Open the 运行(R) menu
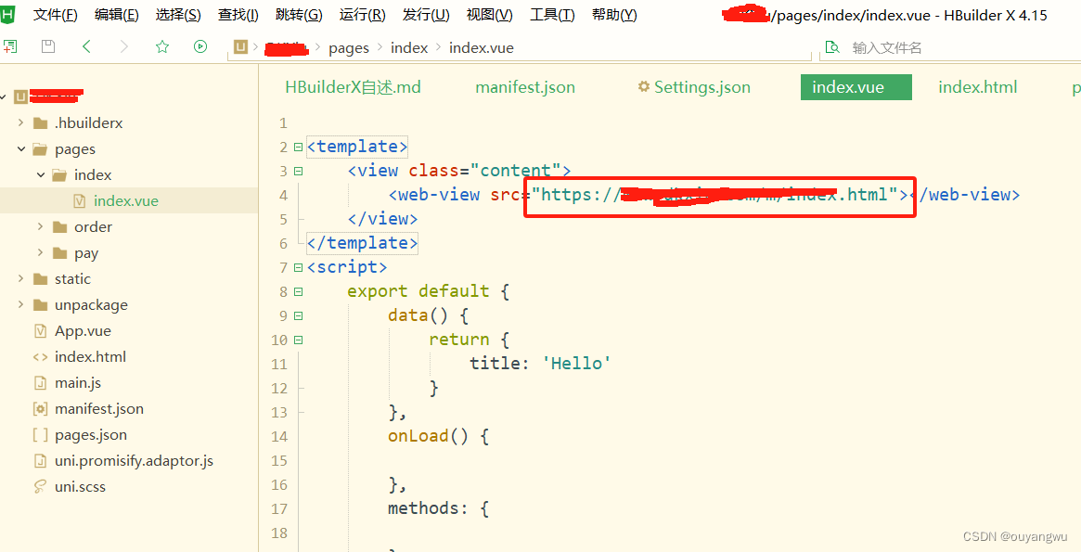This screenshot has height=552, width=1081. (x=363, y=15)
